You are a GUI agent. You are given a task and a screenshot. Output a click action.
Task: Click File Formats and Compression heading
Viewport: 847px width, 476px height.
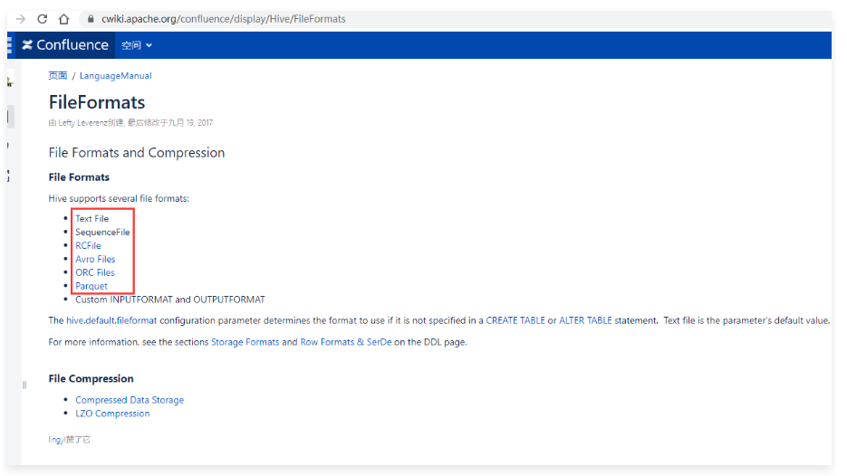click(x=137, y=153)
